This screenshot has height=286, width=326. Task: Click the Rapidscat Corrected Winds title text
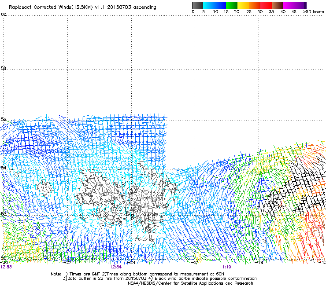click(x=82, y=7)
